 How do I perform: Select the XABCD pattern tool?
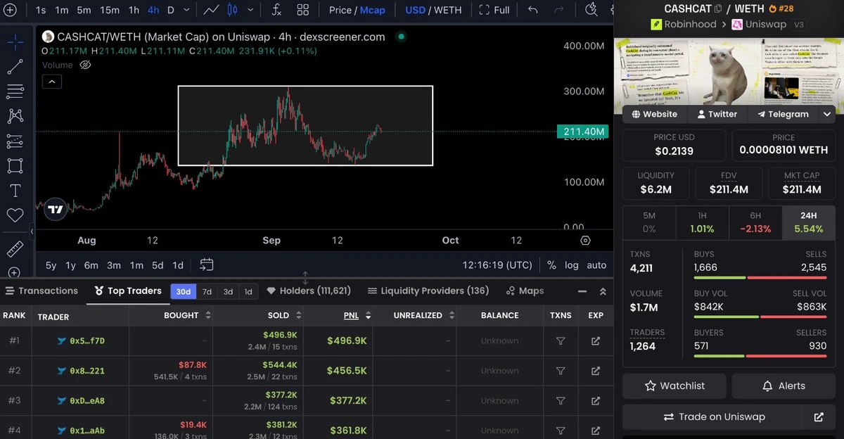pos(15,116)
